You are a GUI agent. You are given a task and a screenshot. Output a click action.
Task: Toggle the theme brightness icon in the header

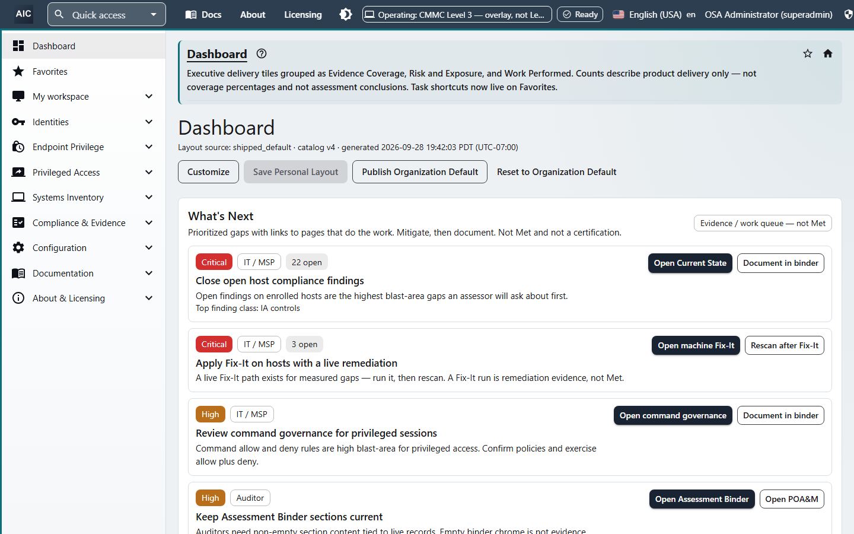pos(346,14)
